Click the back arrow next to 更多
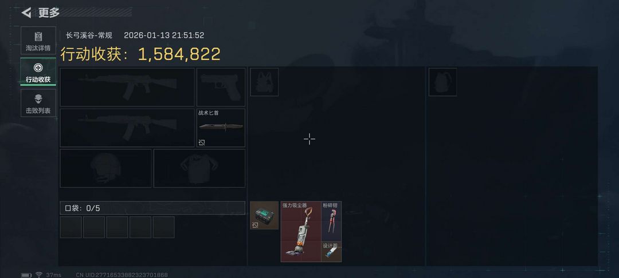The height and width of the screenshot is (278, 619). point(26,13)
